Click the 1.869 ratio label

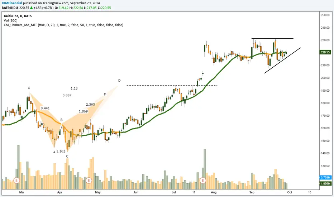tap(83, 111)
